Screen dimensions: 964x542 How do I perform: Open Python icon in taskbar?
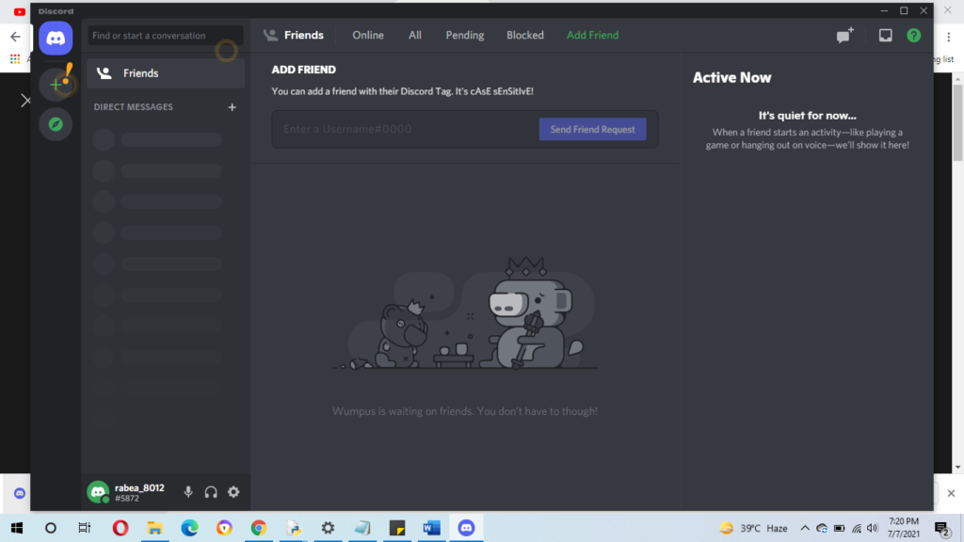[x=294, y=528]
